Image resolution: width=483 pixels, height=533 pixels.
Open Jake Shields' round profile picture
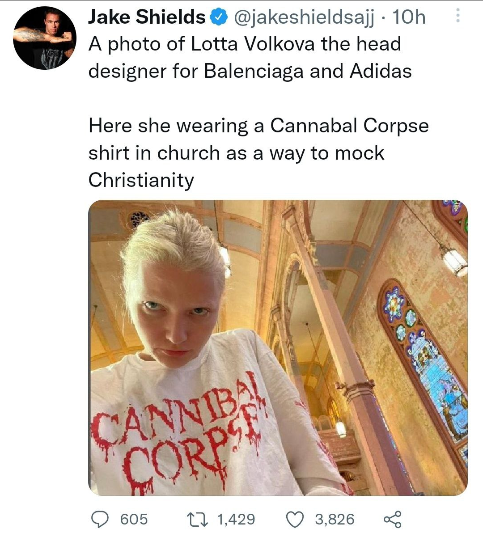coord(45,38)
